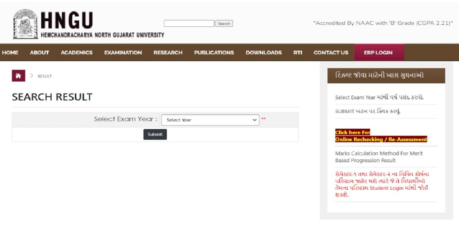Viewport: 459px width, 229px height.
Task: Open Online Rechecking / Re-Assessment link
Action: click(x=381, y=139)
